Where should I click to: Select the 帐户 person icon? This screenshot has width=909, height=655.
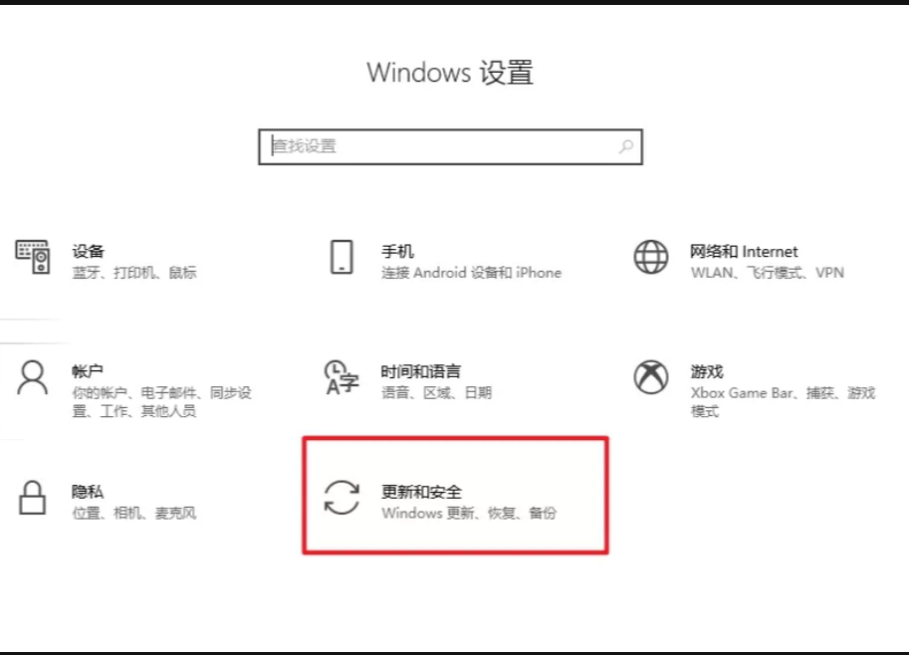pos(33,378)
